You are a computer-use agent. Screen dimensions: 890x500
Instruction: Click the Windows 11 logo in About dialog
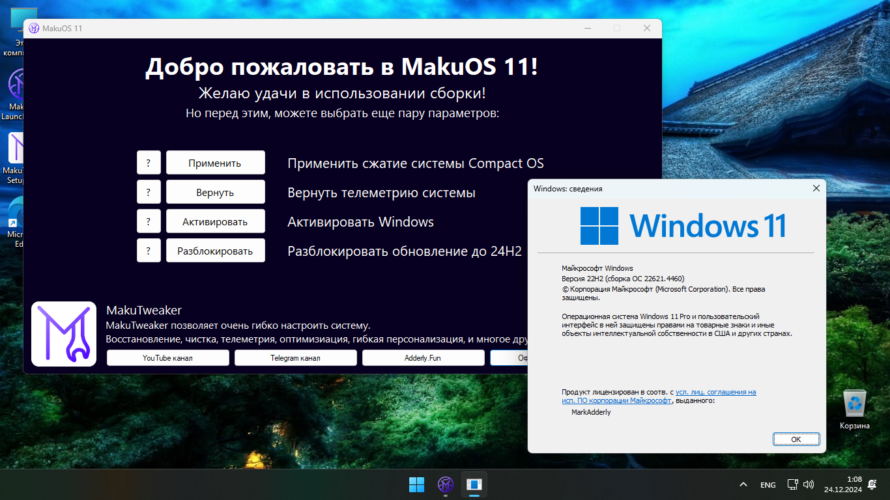[683, 226]
